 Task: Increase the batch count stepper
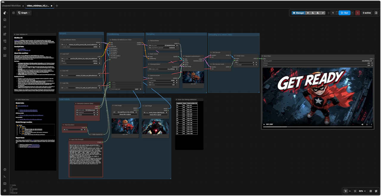337,12
